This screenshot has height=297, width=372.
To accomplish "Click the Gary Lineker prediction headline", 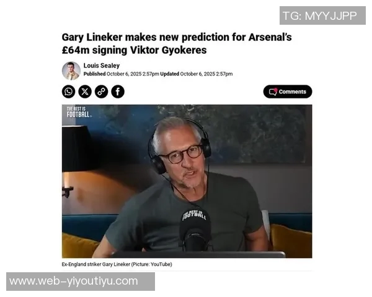I will 177,43.
